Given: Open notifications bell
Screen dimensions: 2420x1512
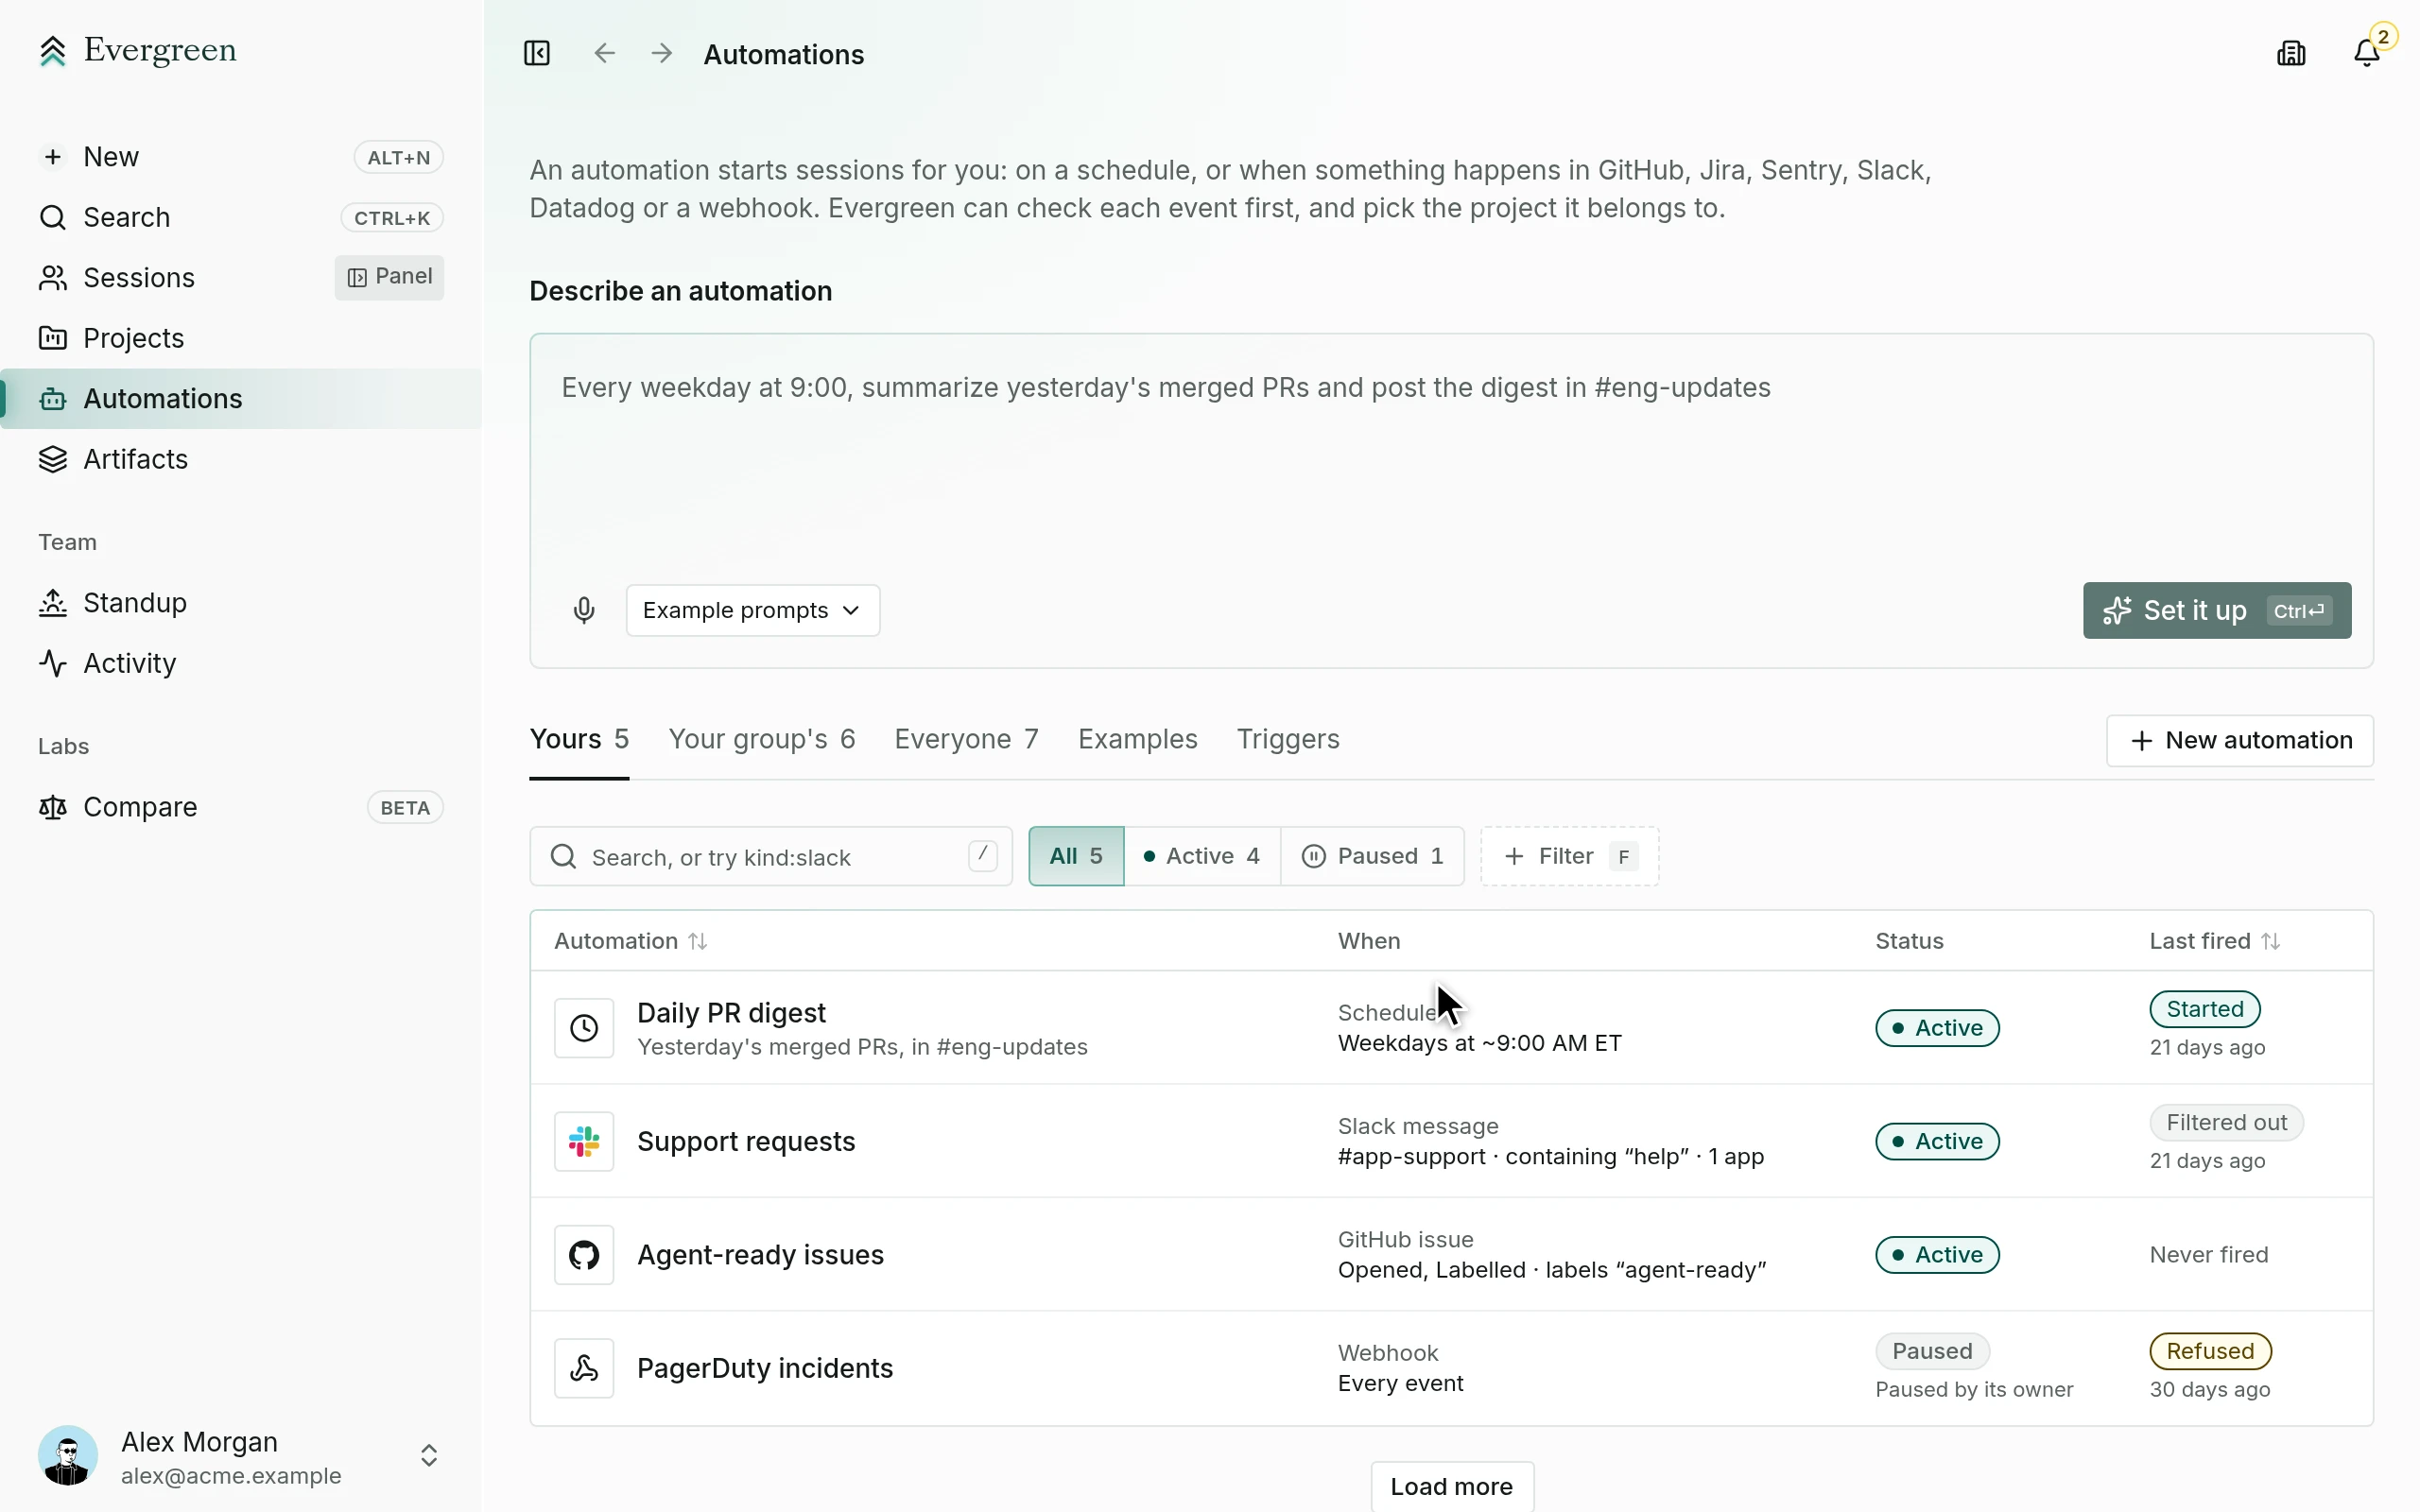Looking at the screenshot, I should tap(2367, 53).
